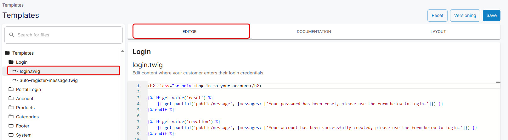Click the Account folder icon
508x140 pixels.
tap(11, 98)
